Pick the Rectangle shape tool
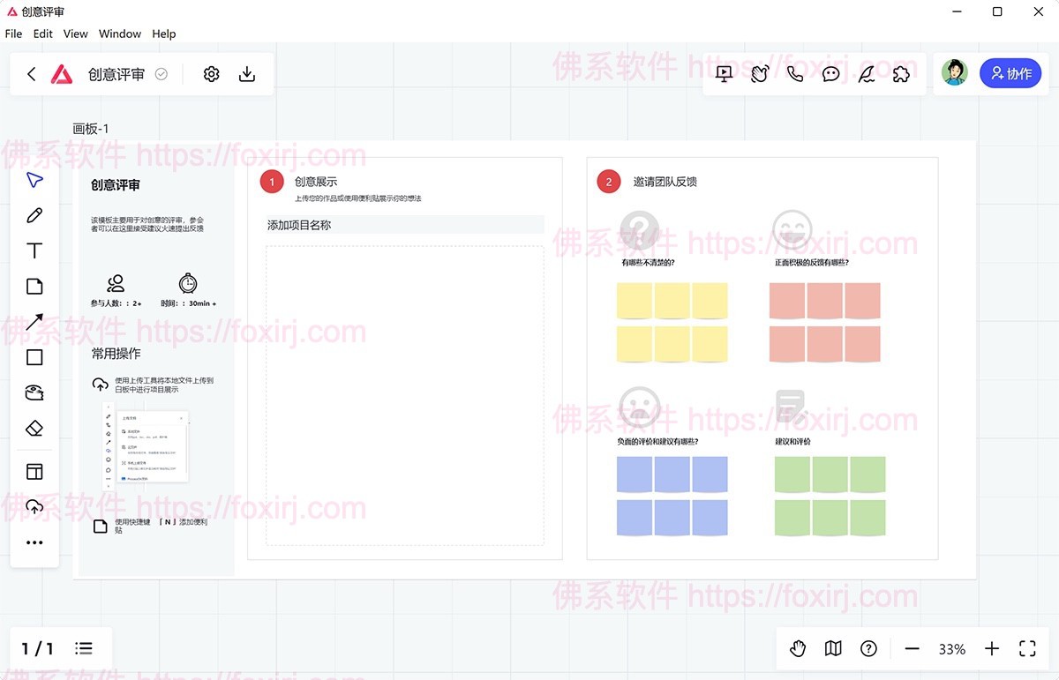Viewport: 1059px width, 680px height. coord(34,356)
